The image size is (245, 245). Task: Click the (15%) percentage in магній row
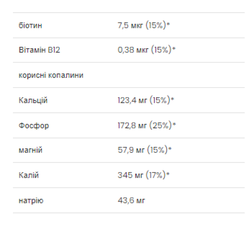tap(157, 150)
